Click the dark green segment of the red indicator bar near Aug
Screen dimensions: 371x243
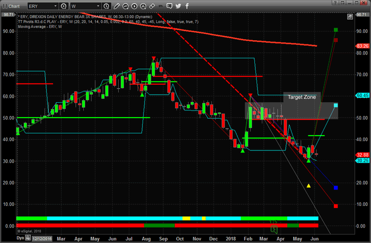tap(159, 226)
